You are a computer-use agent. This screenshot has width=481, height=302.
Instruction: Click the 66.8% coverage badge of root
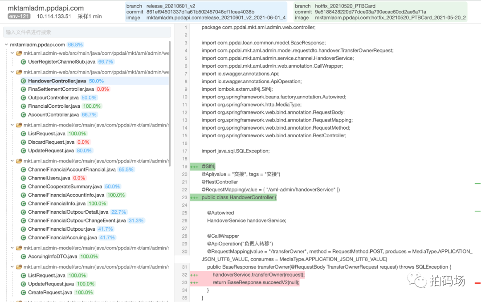(75, 45)
